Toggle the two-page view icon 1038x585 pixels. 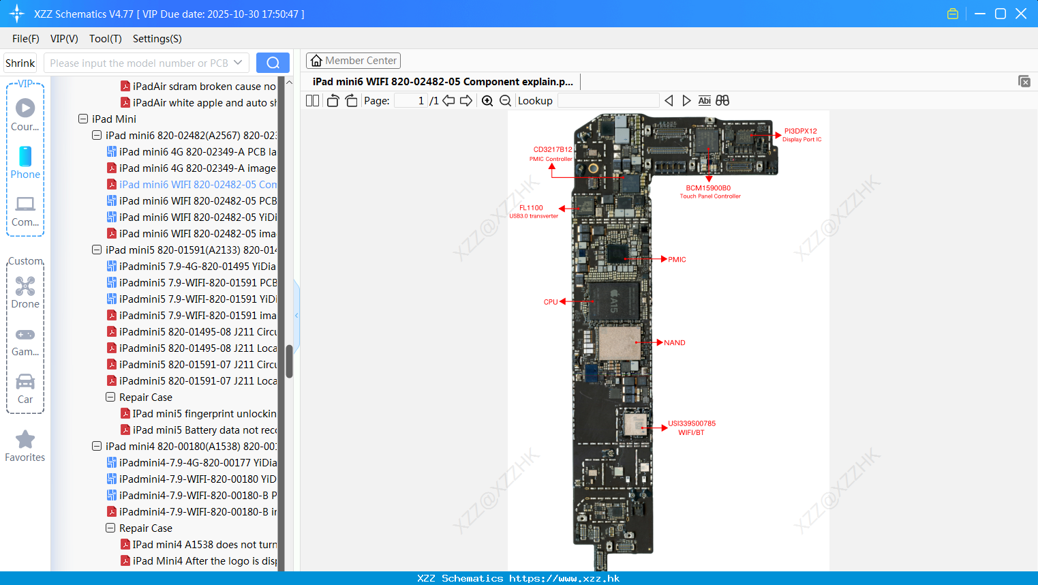pyautogui.click(x=312, y=100)
